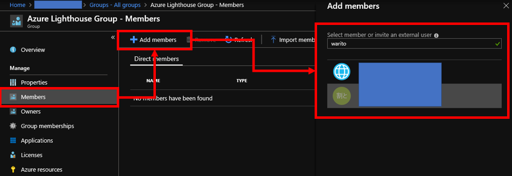Image resolution: width=512 pixels, height=176 pixels.
Task: Click the plus icon beside Add members
Action: (x=133, y=40)
